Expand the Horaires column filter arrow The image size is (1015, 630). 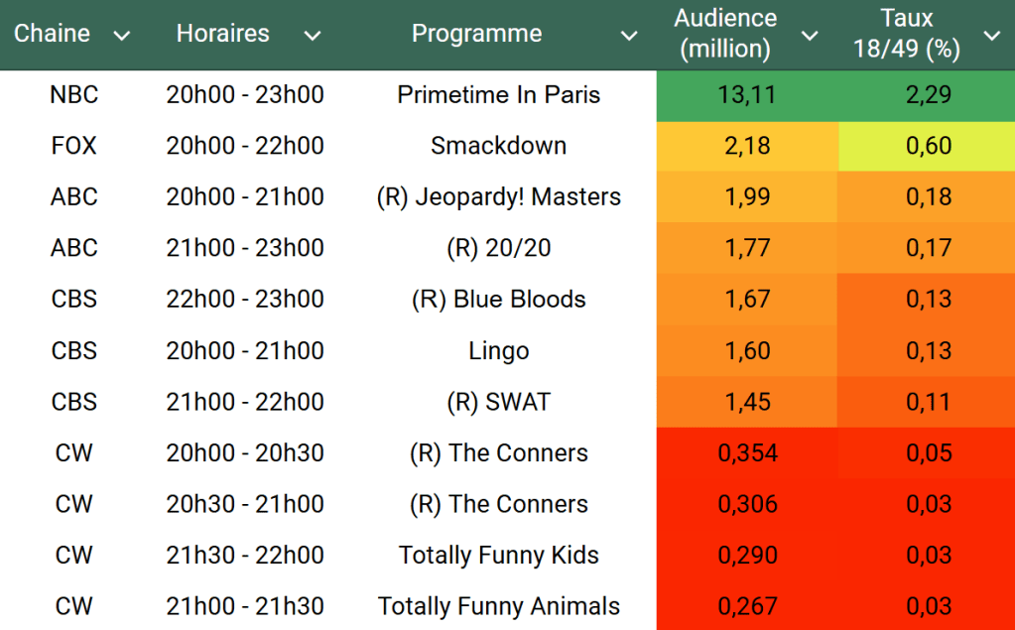(x=313, y=36)
